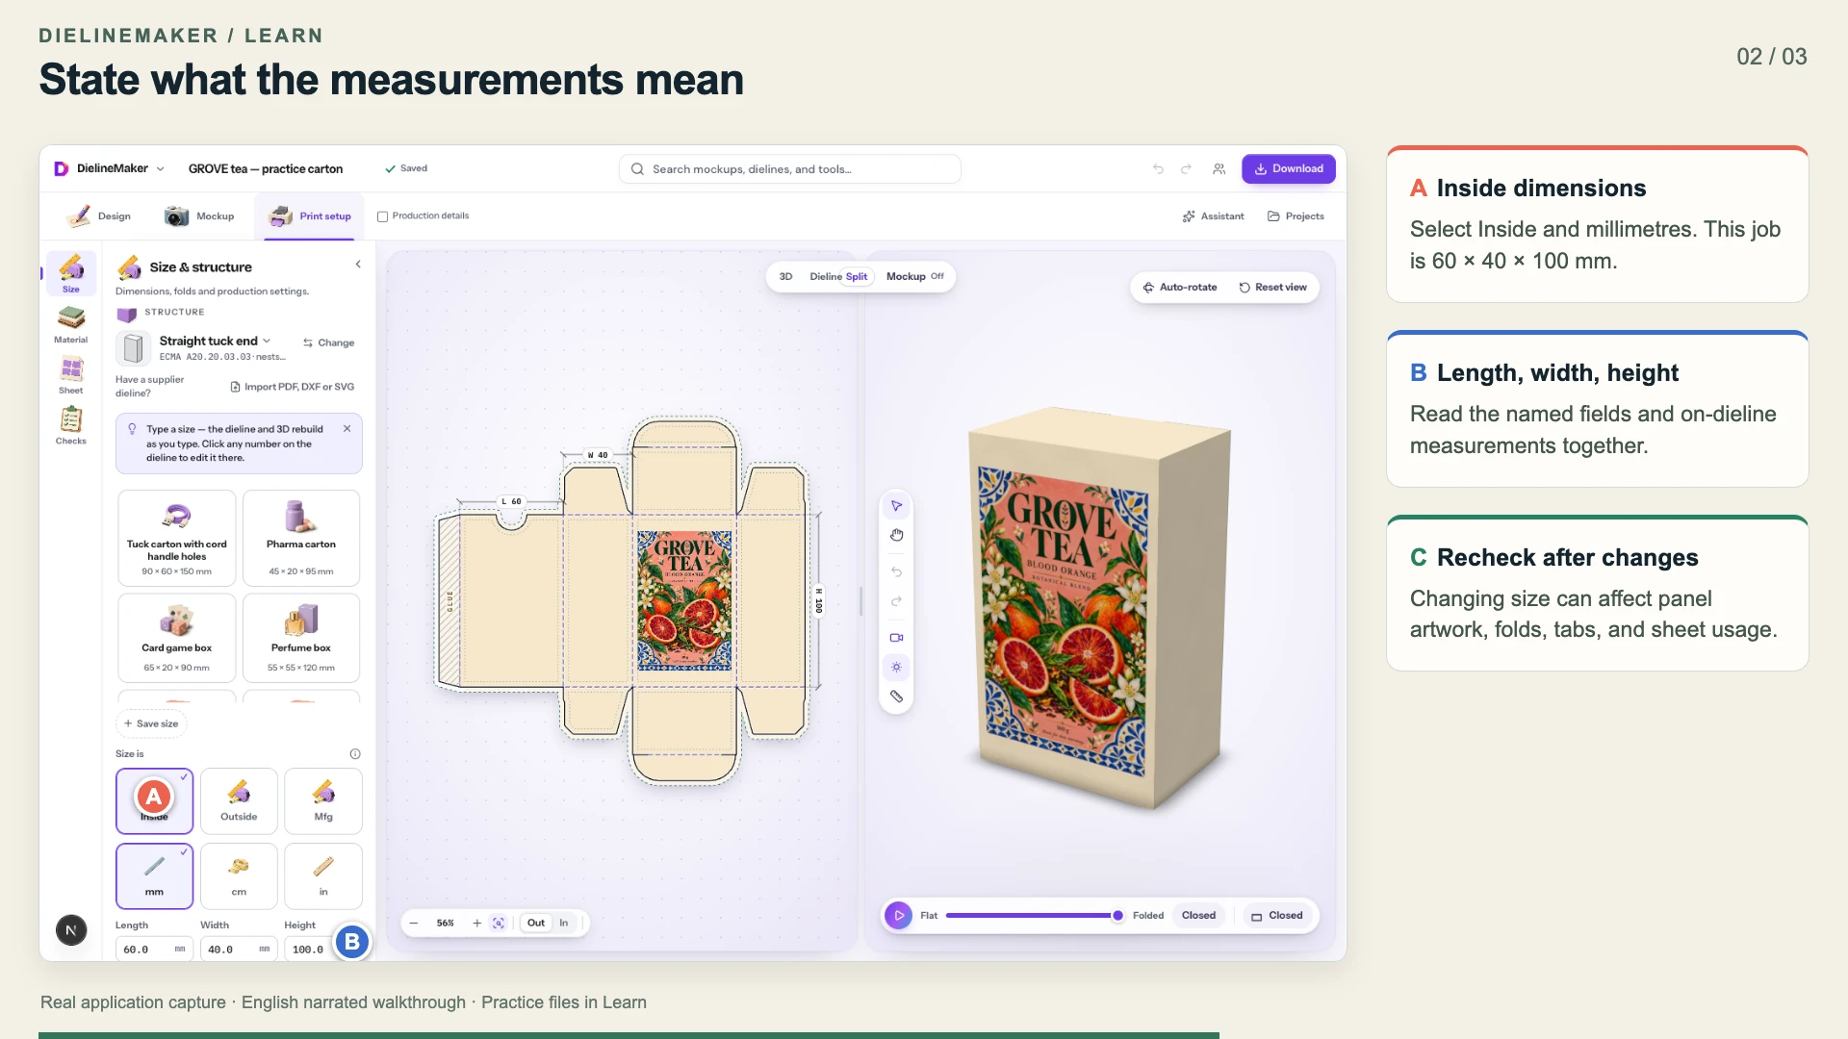1848x1039 pixels.
Task: Choose Outside size option
Action: point(239,801)
